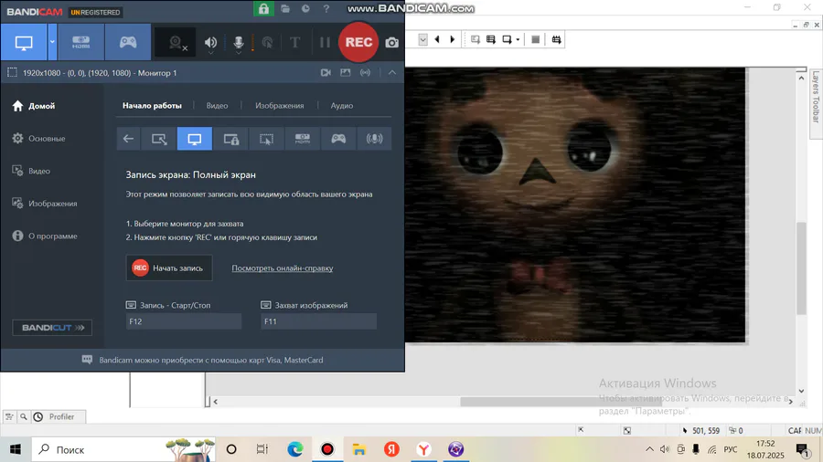Open Windows Start menu
The height and width of the screenshot is (462, 823).
tap(16, 449)
